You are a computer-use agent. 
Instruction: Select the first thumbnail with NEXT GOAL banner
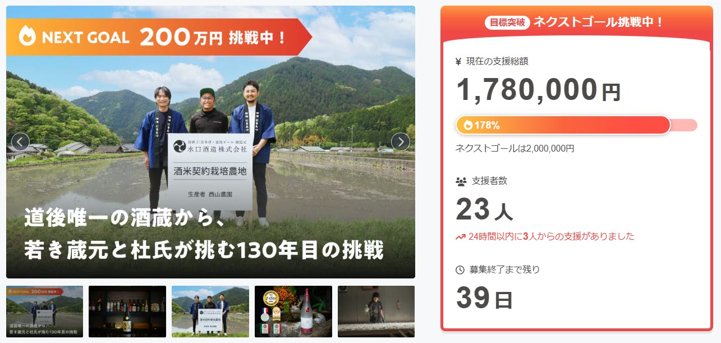pyautogui.click(x=44, y=312)
